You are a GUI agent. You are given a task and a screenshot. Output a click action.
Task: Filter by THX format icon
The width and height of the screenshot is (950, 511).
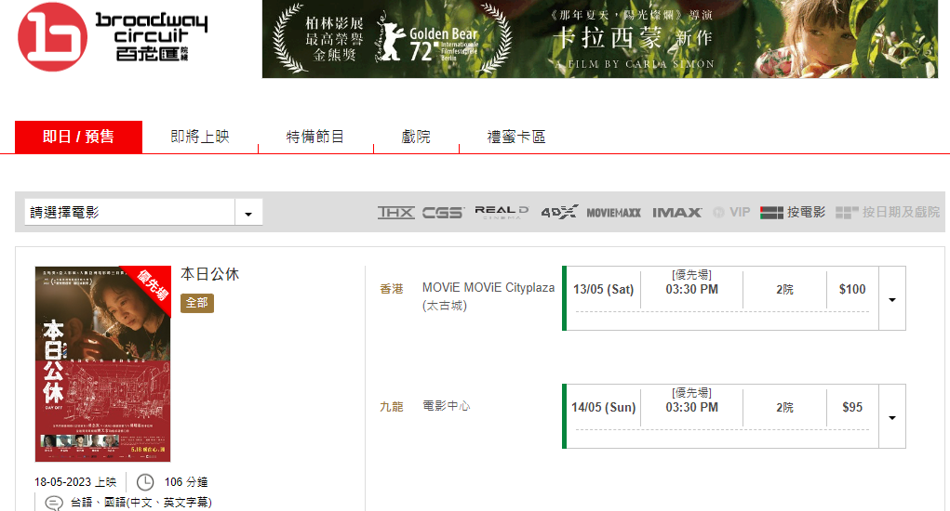tap(396, 212)
